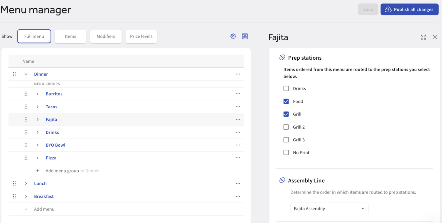Grab the drag handle next to Tacos
This screenshot has width=442, height=223.
click(26, 107)
